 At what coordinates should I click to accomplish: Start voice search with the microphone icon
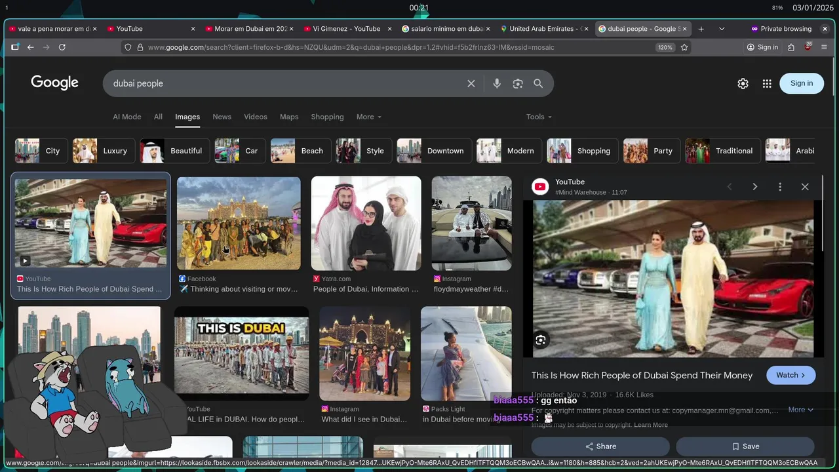(497, 83)
